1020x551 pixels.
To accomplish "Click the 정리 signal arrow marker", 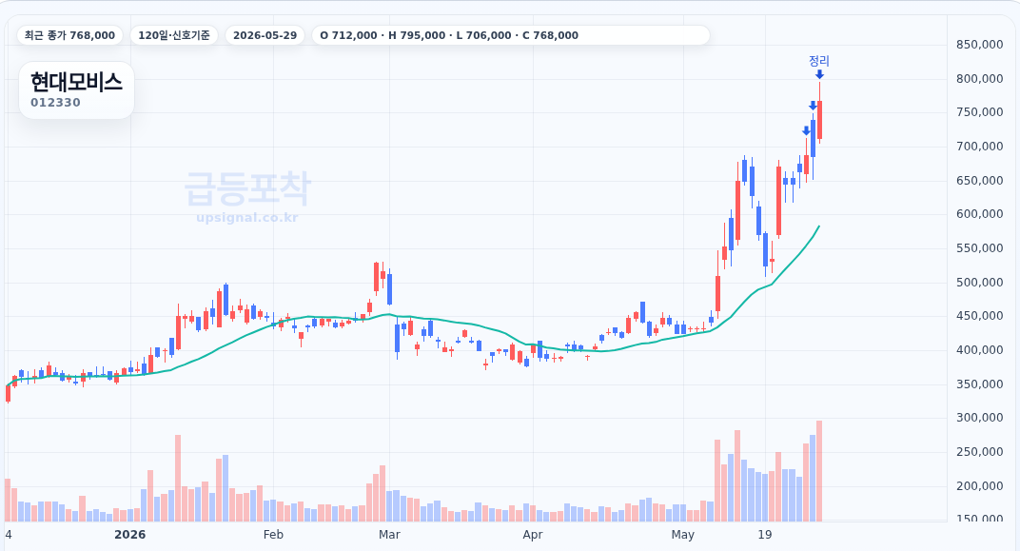I will pyautogui.click(x=819, y=75).
